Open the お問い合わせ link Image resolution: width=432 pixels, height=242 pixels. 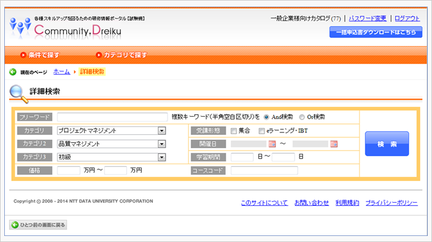[312, 203]
